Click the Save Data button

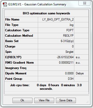66,100
